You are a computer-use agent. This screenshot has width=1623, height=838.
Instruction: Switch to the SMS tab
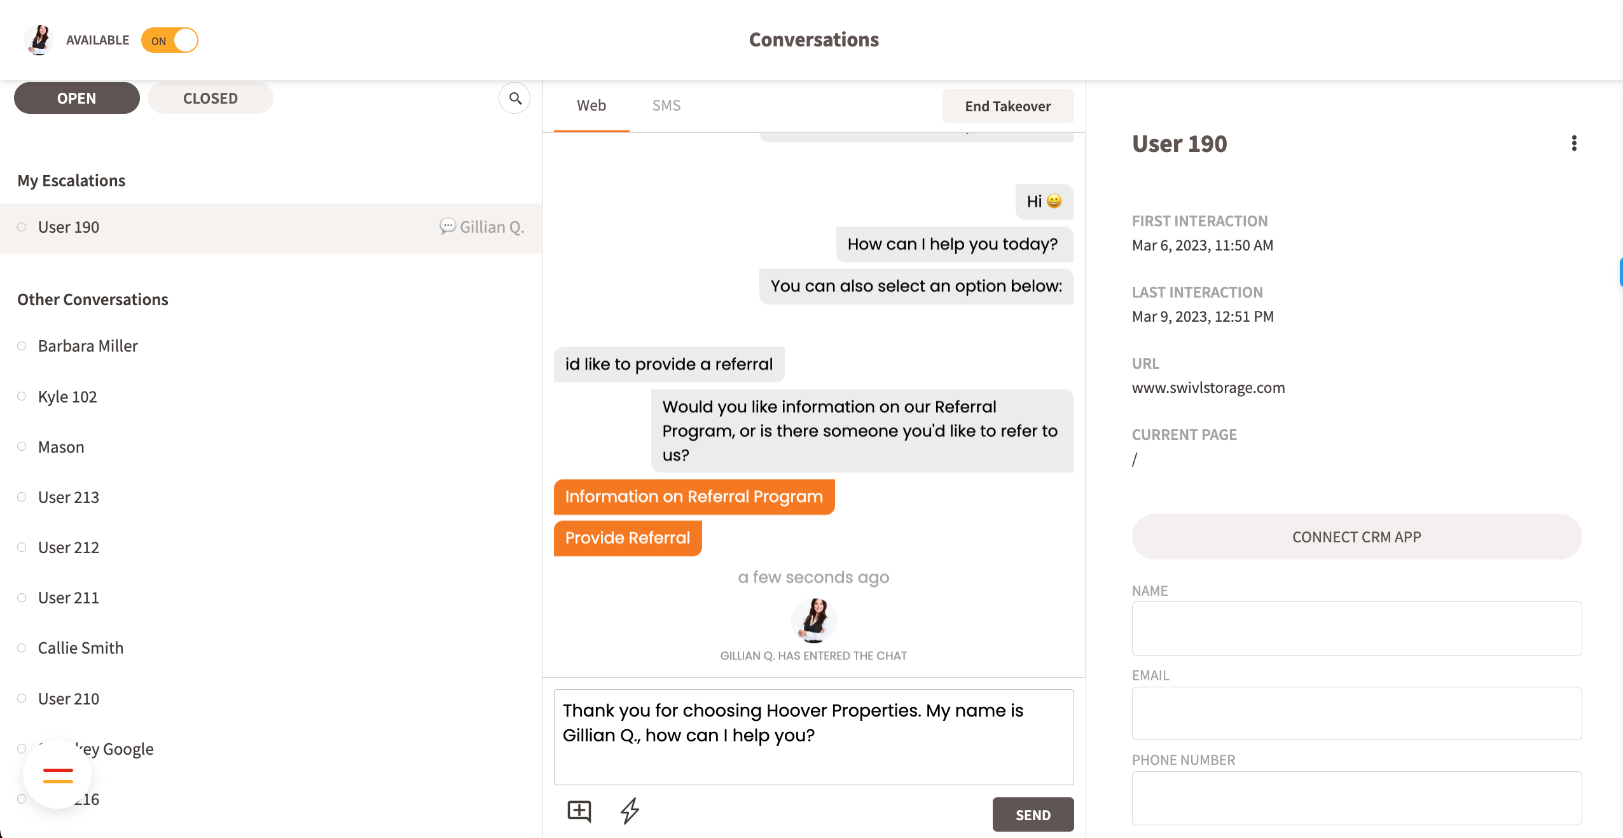(x=666, y=106)
